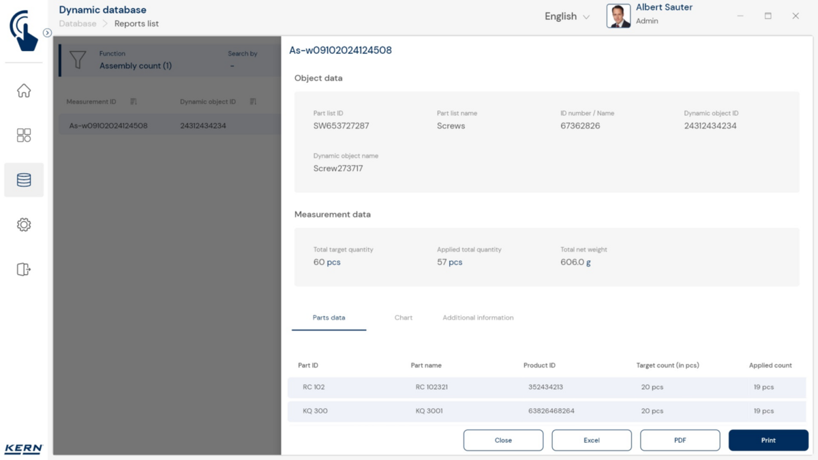This screenshot has width=818, height=460.
Task: Sort by Dynamic object ID column icon
Action: (253, 102)
